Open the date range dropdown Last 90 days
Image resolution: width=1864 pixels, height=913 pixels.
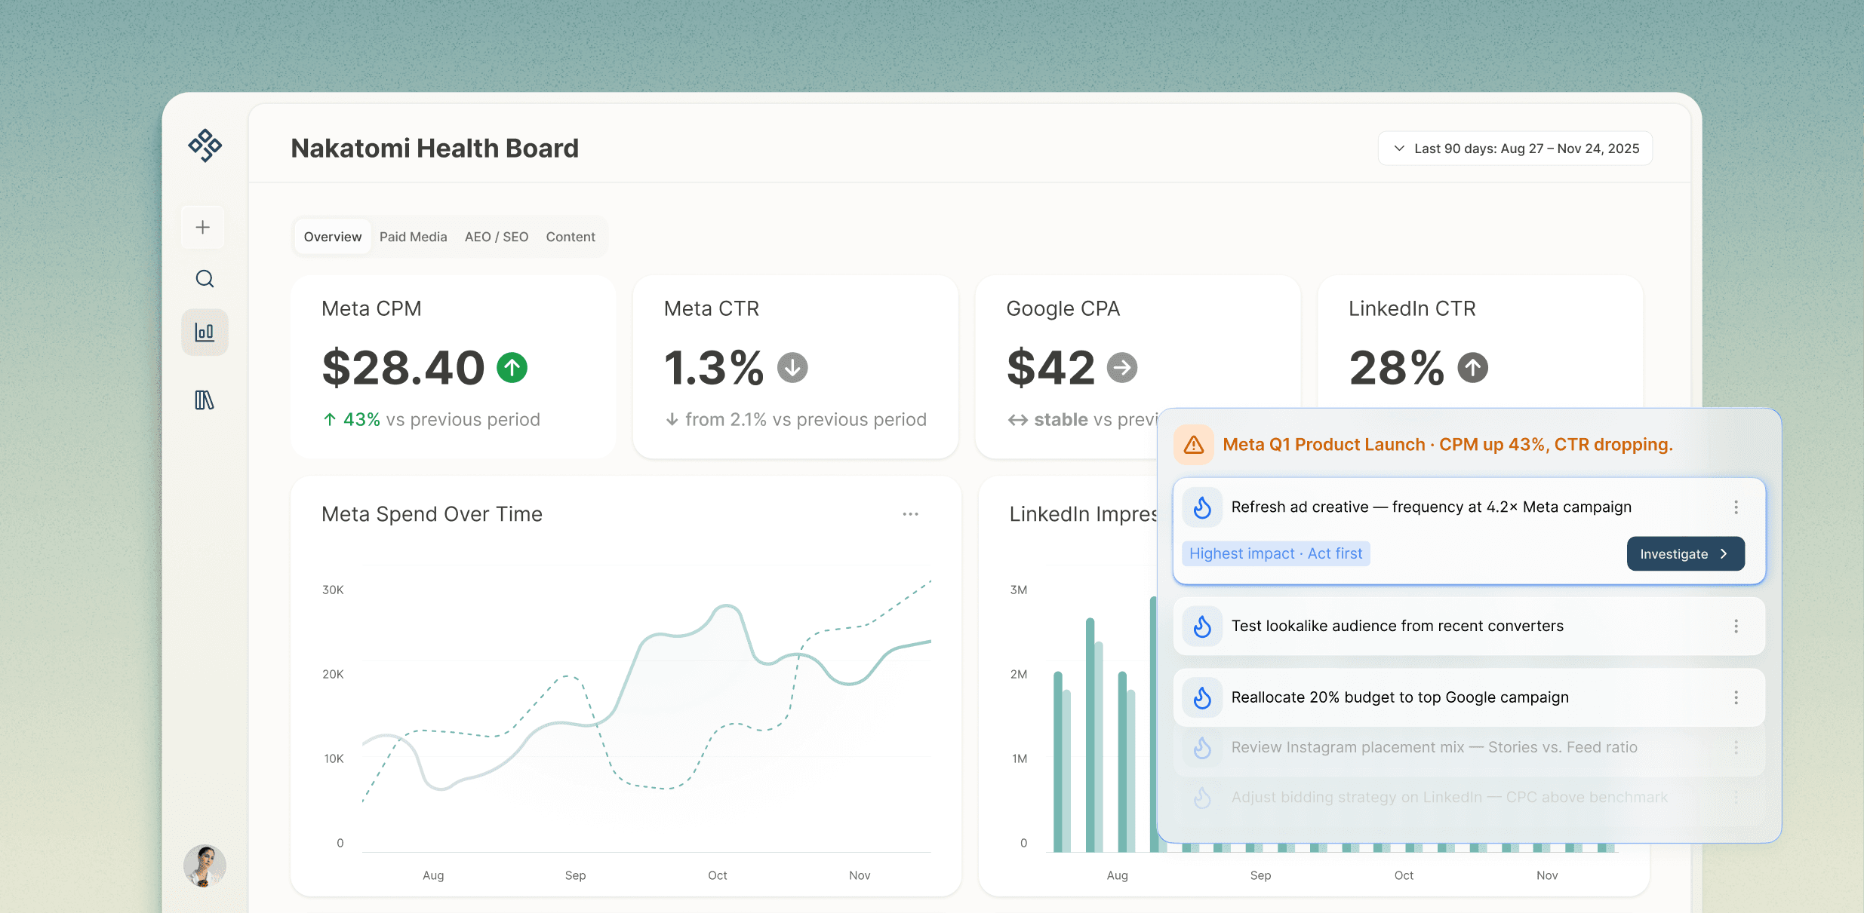[x=1515, y=149]
